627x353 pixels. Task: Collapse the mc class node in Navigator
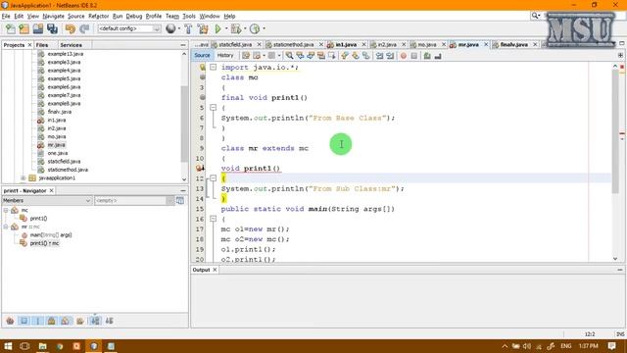pos(6,210)
